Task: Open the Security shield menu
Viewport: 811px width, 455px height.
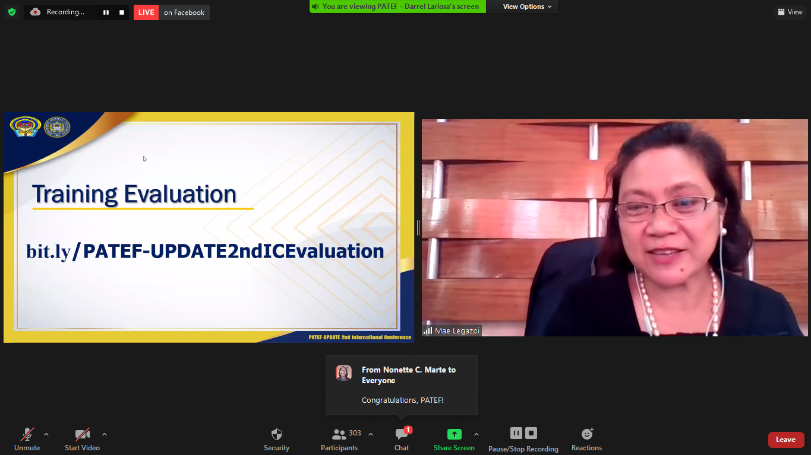Action: pyautogui.click(x=276, y=439)
